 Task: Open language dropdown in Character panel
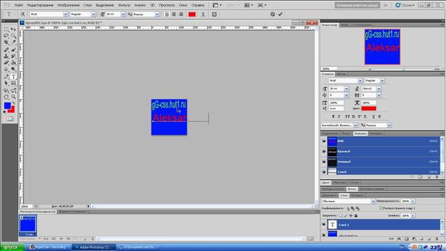coord(355,125)
